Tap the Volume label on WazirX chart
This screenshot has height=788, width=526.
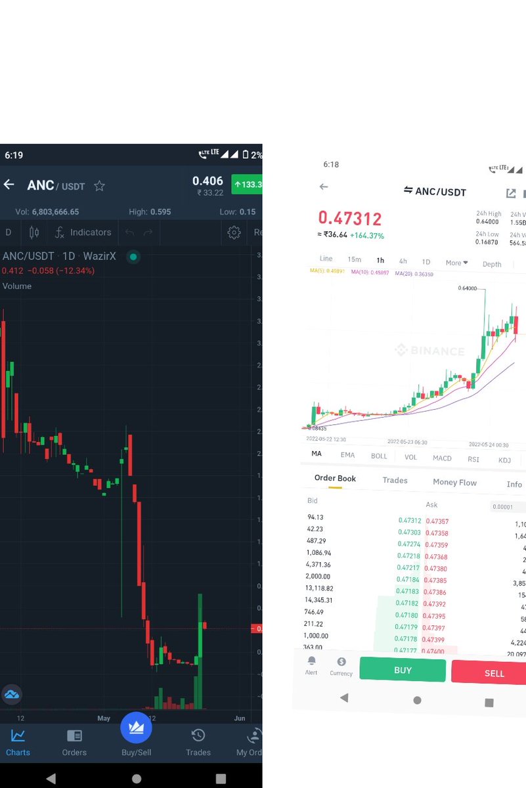(x=17, y=286)
